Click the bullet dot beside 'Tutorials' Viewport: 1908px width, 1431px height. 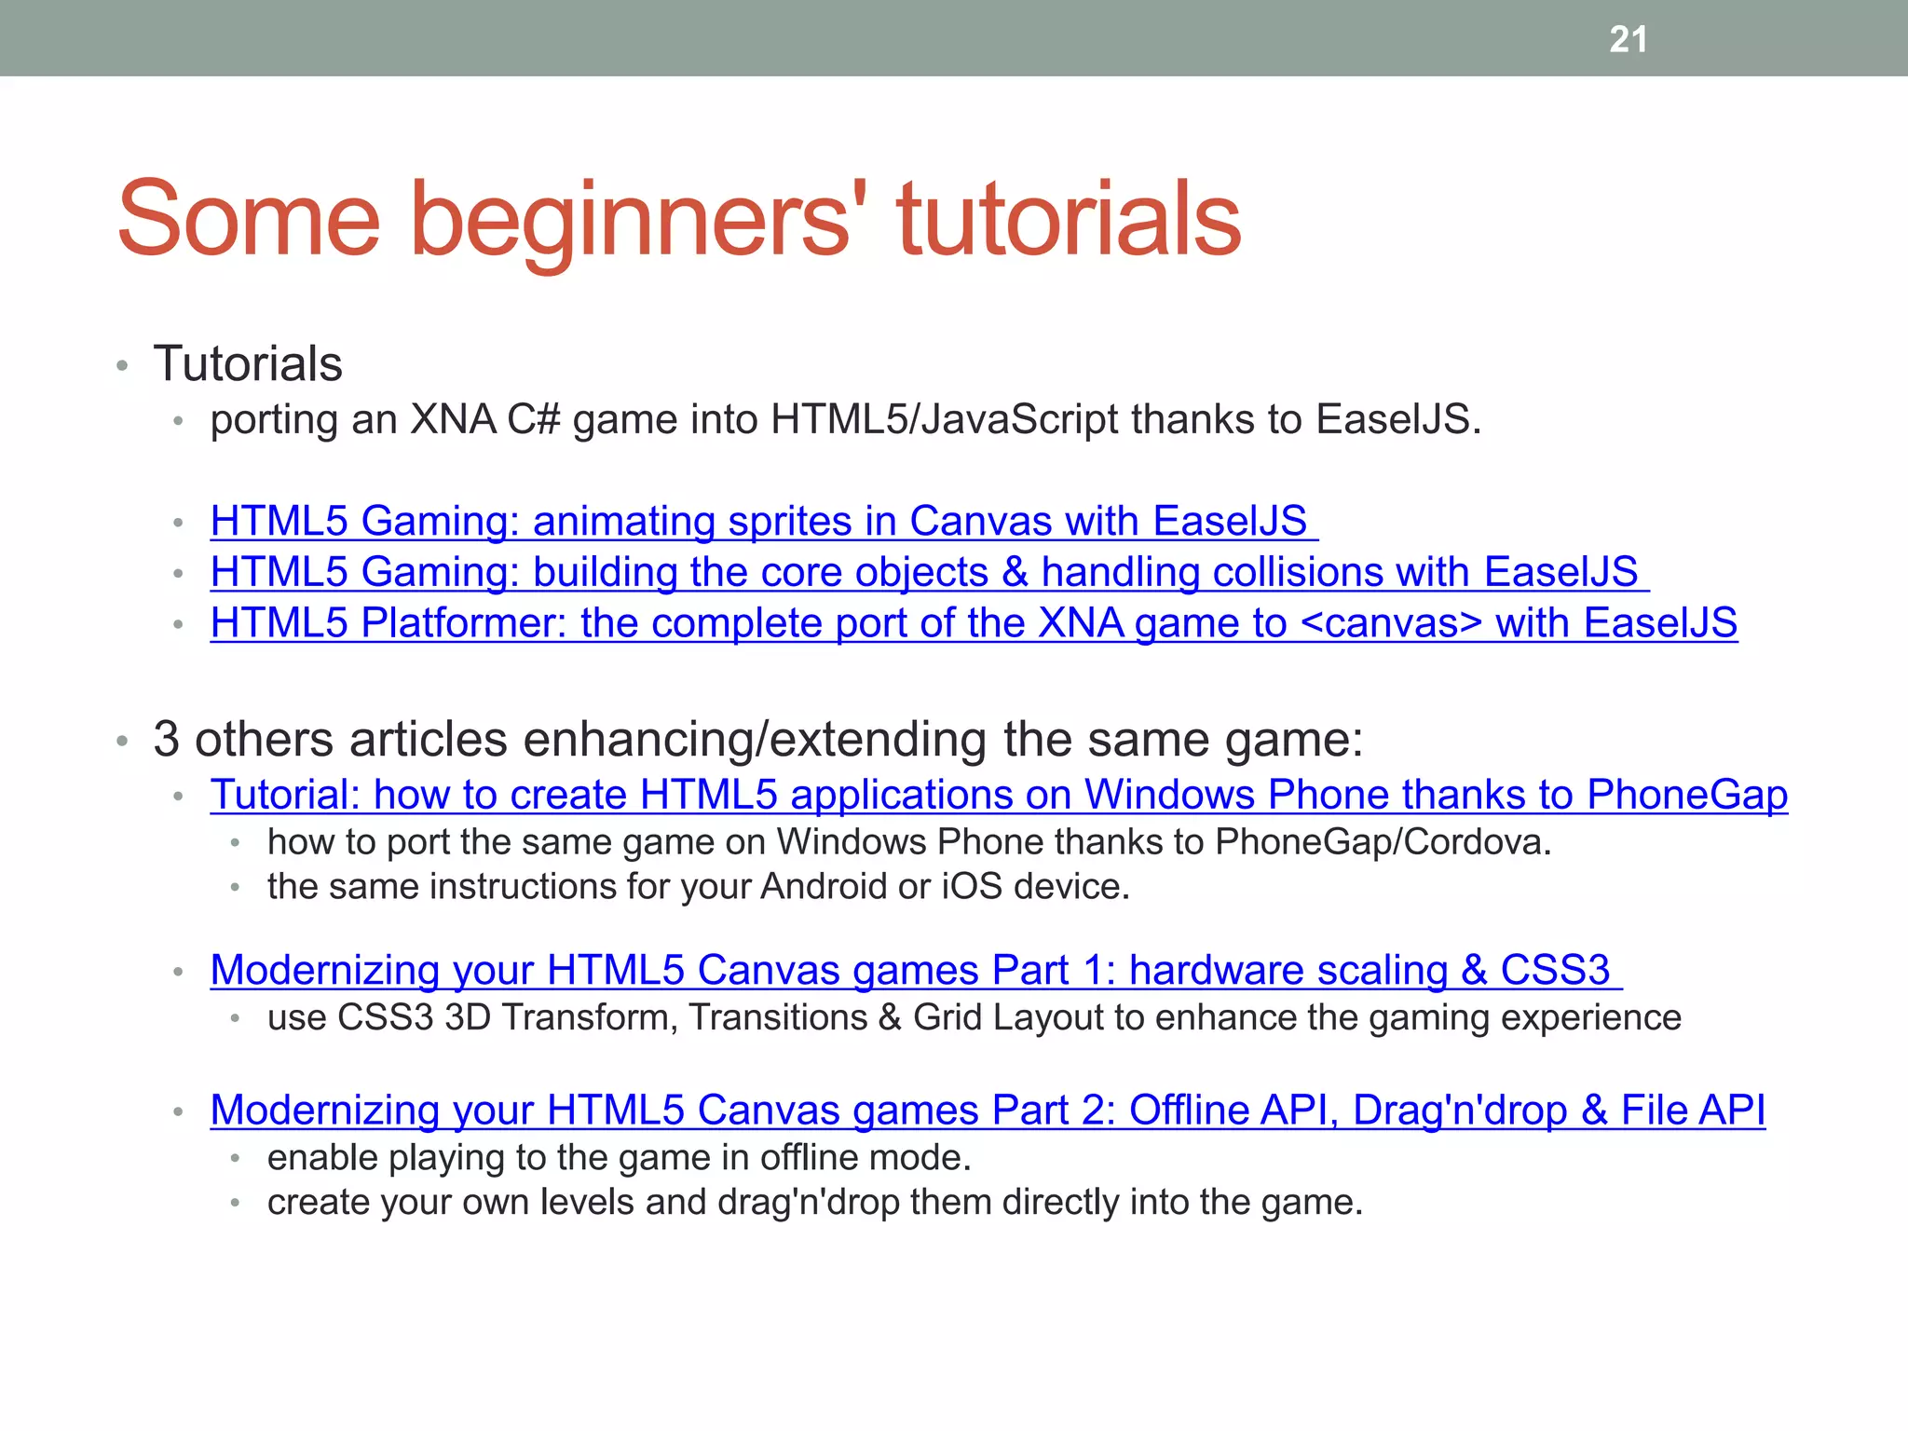click(x=121, y=366)
